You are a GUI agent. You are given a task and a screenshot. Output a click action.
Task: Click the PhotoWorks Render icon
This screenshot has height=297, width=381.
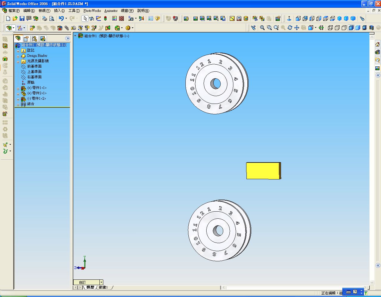pos(196,18)
